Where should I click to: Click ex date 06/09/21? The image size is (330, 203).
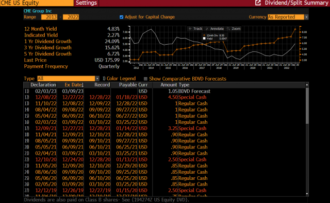(73, 147)
